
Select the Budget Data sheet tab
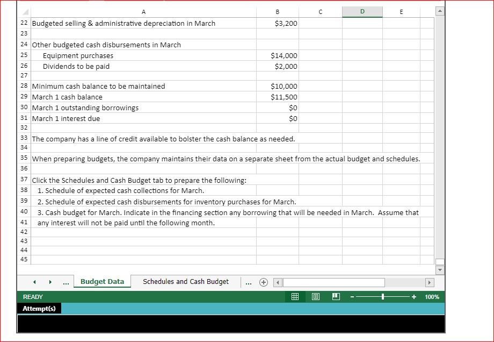point(102,281)
